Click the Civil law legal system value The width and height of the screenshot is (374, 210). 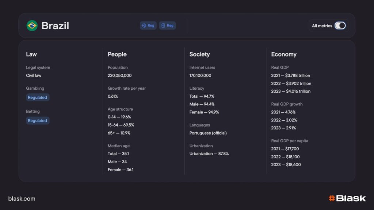click(x=34, y=75)
